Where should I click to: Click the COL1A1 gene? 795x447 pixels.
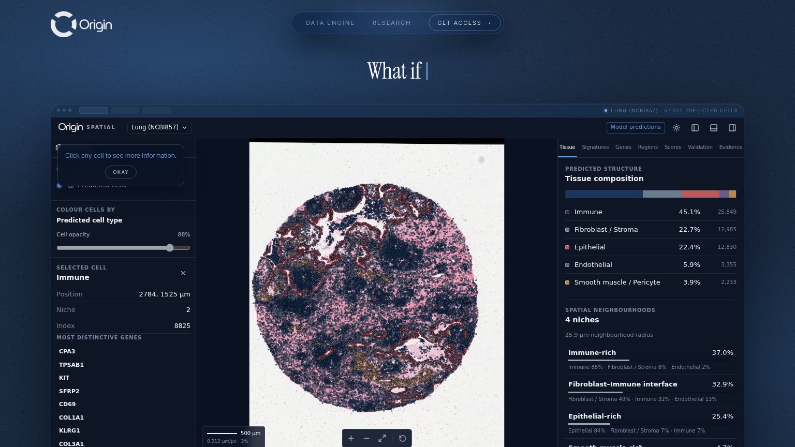[71, 418]
